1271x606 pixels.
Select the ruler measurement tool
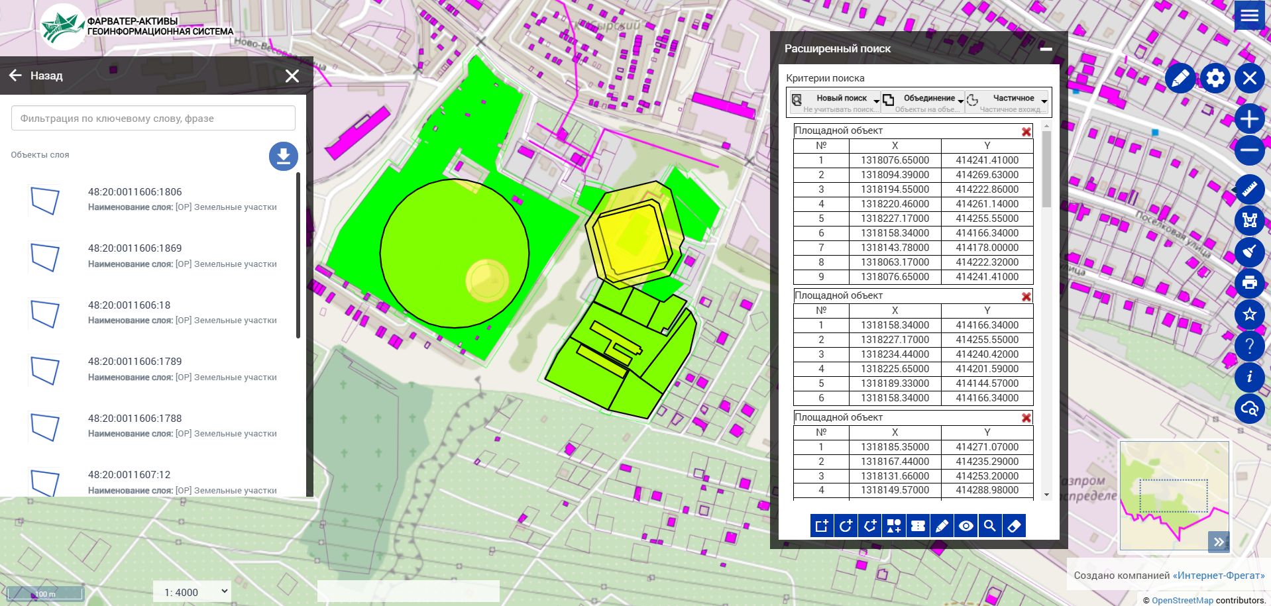tap(1249, 189)
